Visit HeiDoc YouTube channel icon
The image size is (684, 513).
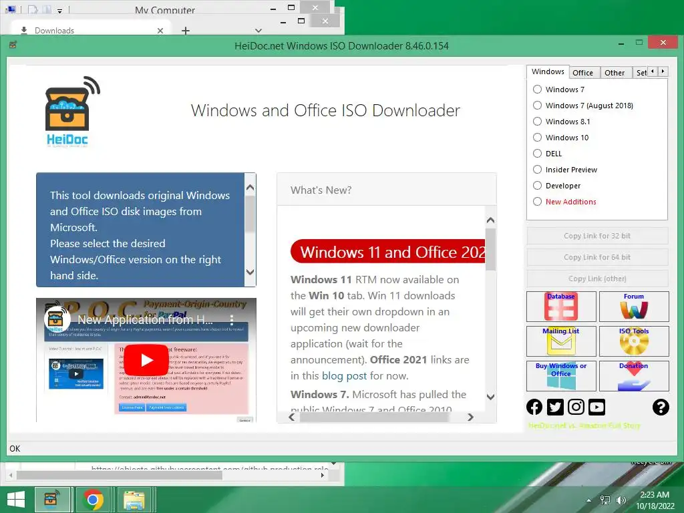pos(596,407)
